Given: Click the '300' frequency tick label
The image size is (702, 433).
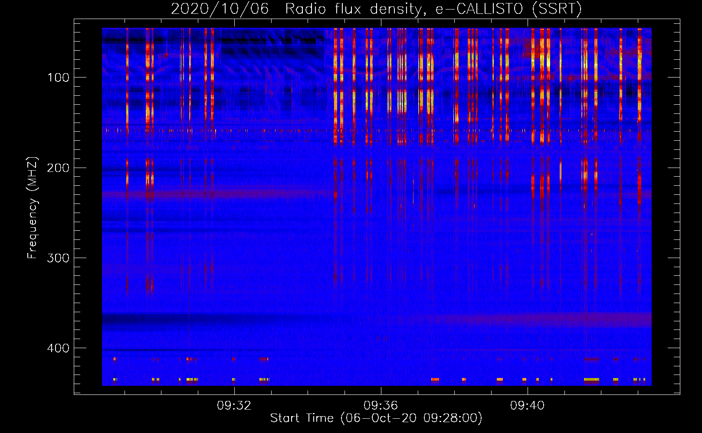Looking at the screenshot, I should pyautogui.click(x=58, y=258).
